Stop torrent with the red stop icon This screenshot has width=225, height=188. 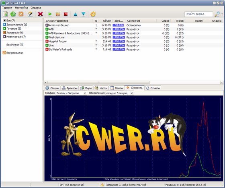[66, 14]
